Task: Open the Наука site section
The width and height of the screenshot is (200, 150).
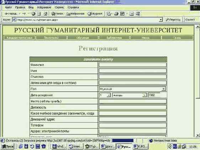Action: 146,38
